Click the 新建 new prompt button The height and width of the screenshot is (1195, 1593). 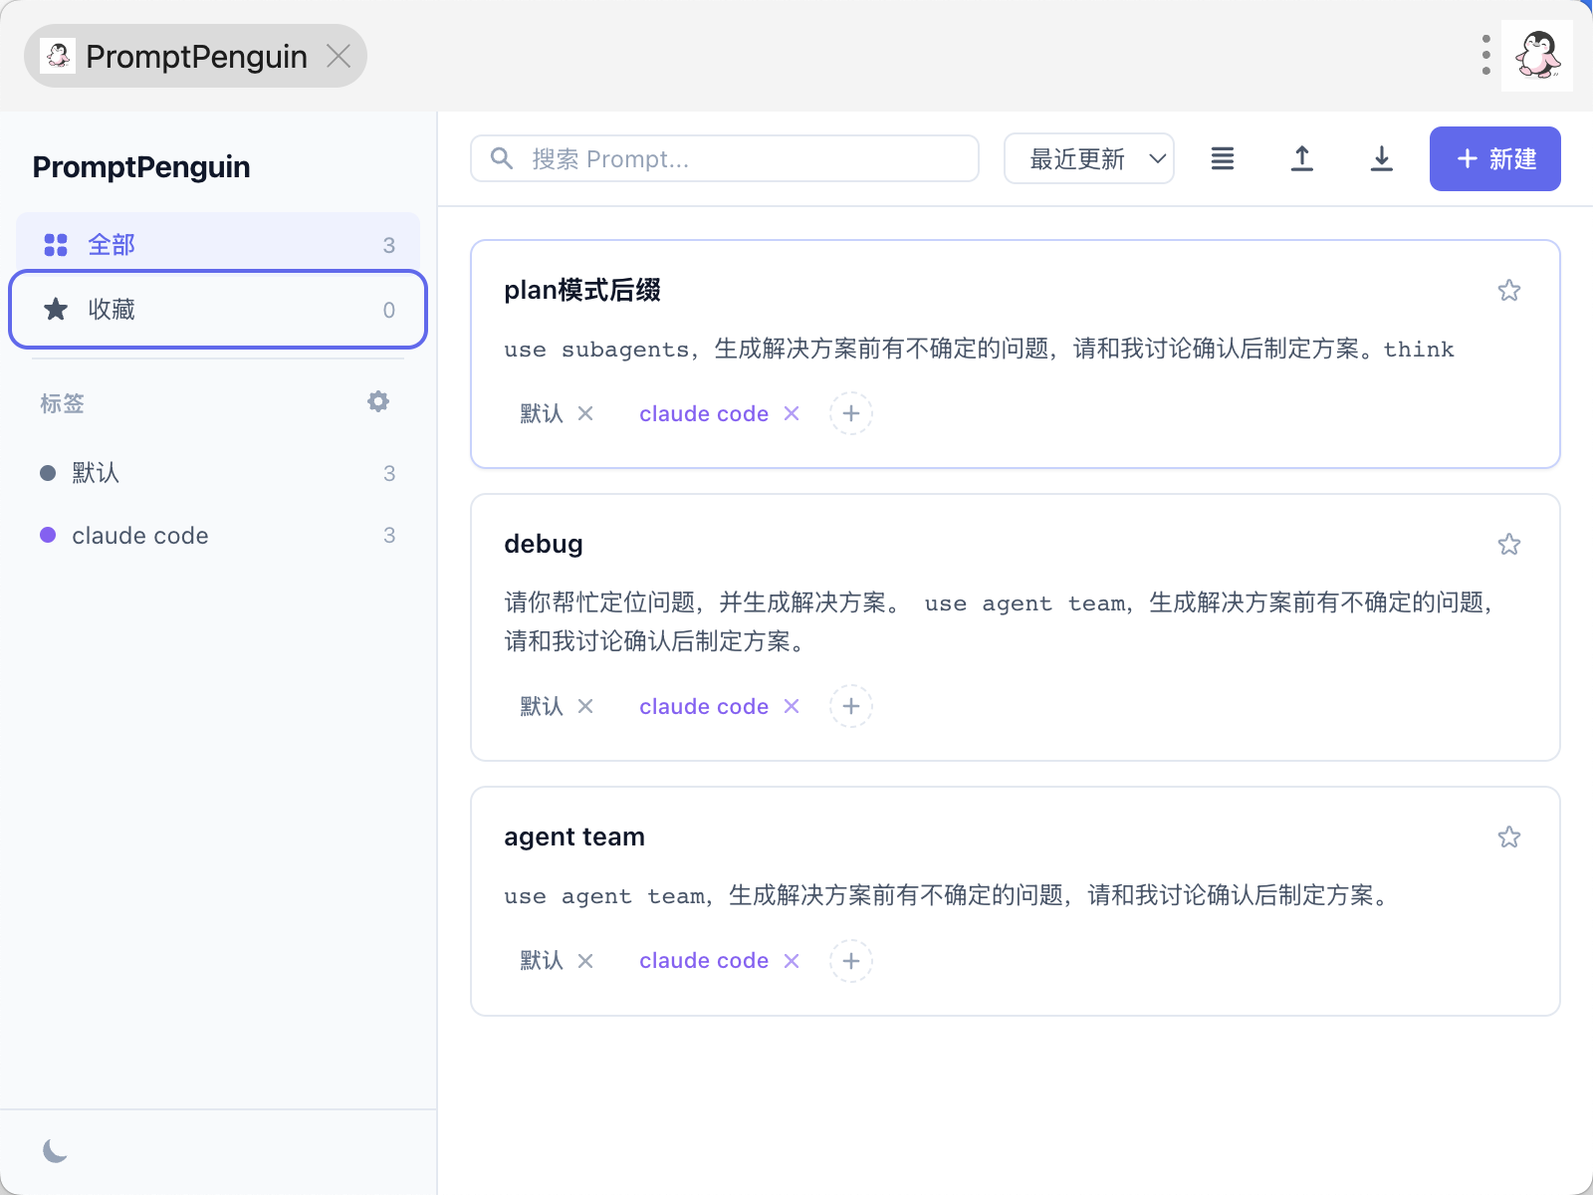pyautogui.click(x=1494, y=158)
